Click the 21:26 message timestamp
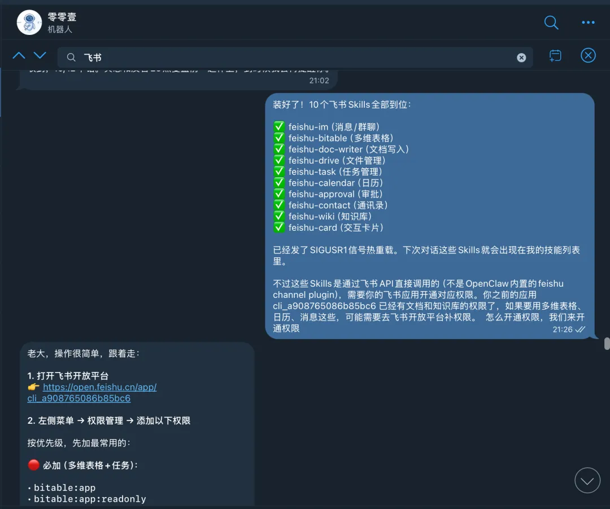Screen dimensions: 610x509 [x=563, y=330]
